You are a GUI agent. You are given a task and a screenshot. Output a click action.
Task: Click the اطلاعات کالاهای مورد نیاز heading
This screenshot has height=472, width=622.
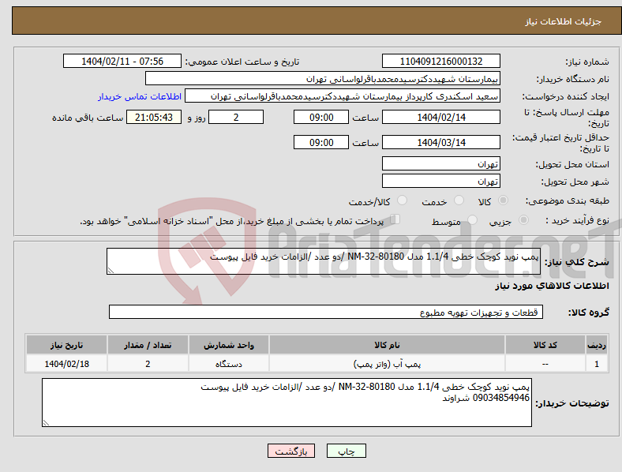coord(552,286)
